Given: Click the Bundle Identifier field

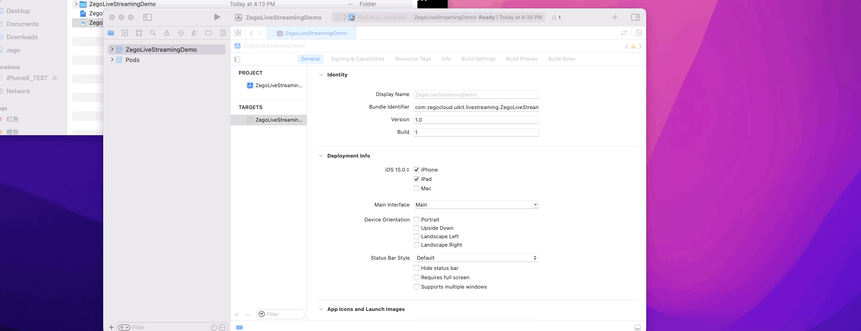Looking at the screenshot, I should coord(476,107).
